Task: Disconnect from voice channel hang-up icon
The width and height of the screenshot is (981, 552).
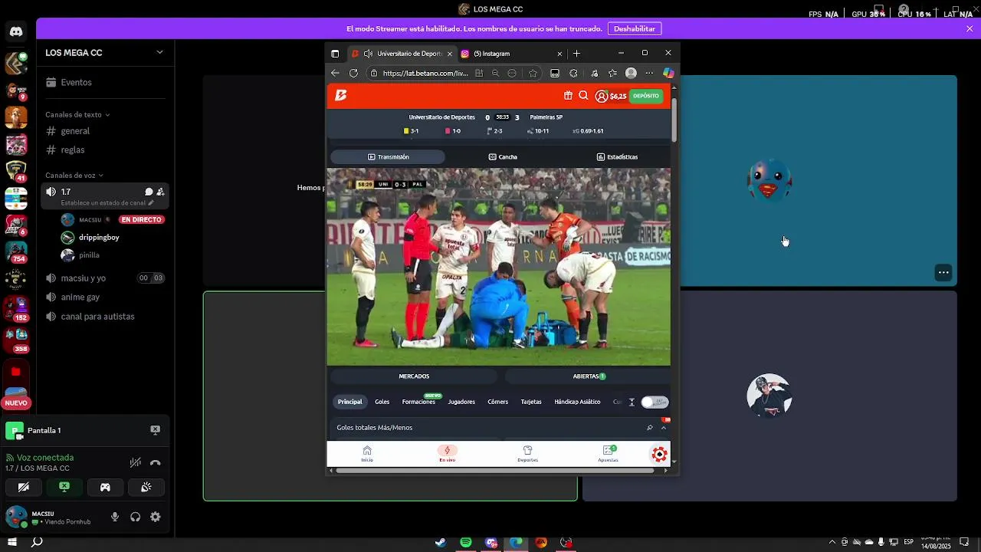Action: tap(156, 462)
